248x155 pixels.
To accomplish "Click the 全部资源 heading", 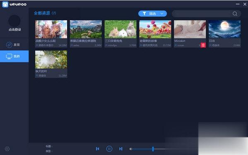I will pyautogui.click(x=42, y=13).
